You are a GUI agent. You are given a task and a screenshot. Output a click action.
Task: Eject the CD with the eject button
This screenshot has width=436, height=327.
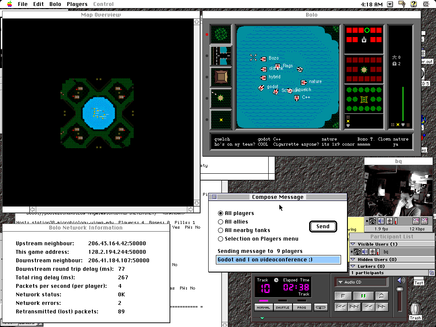[381, 296]
